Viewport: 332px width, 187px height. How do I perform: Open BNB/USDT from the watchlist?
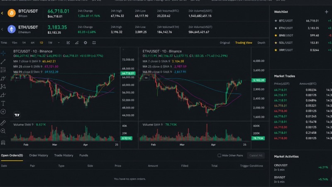click(286, 35)
